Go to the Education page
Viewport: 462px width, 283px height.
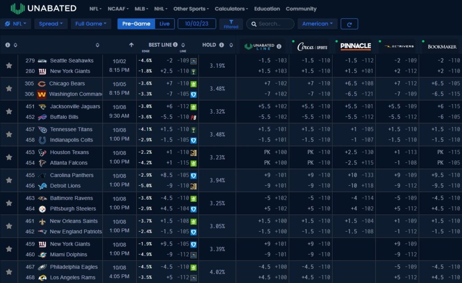point(267,9)
